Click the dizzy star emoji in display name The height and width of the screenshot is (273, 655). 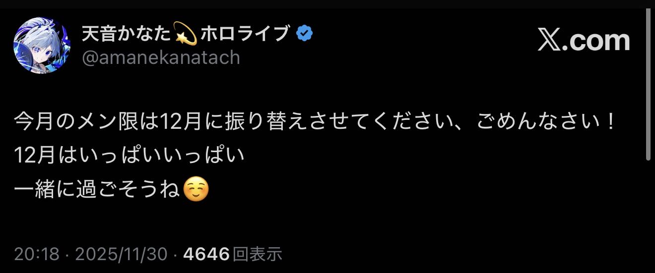(x=186, y=34)
